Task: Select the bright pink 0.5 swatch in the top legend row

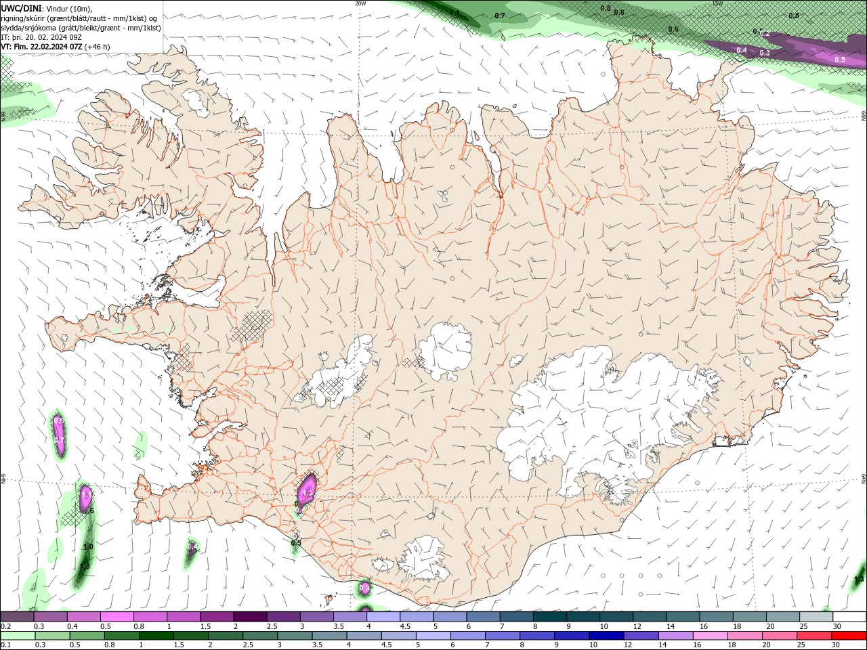Action: tap(117, 617)
